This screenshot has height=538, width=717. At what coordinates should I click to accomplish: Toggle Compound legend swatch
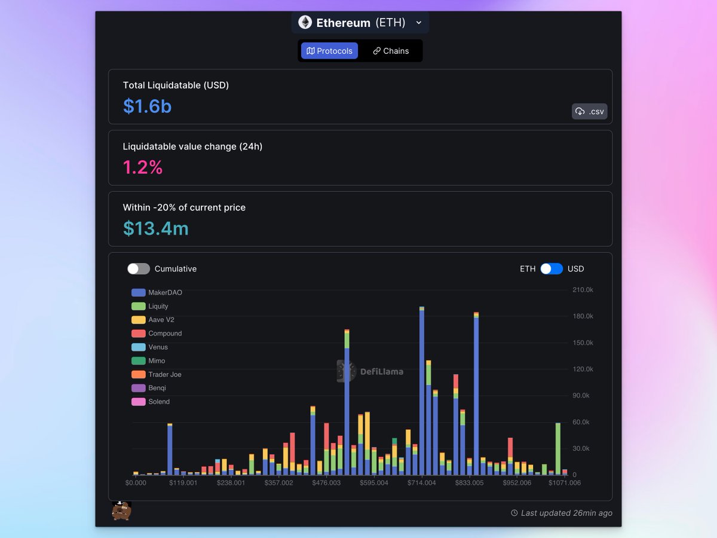click(x=139, y=334)
